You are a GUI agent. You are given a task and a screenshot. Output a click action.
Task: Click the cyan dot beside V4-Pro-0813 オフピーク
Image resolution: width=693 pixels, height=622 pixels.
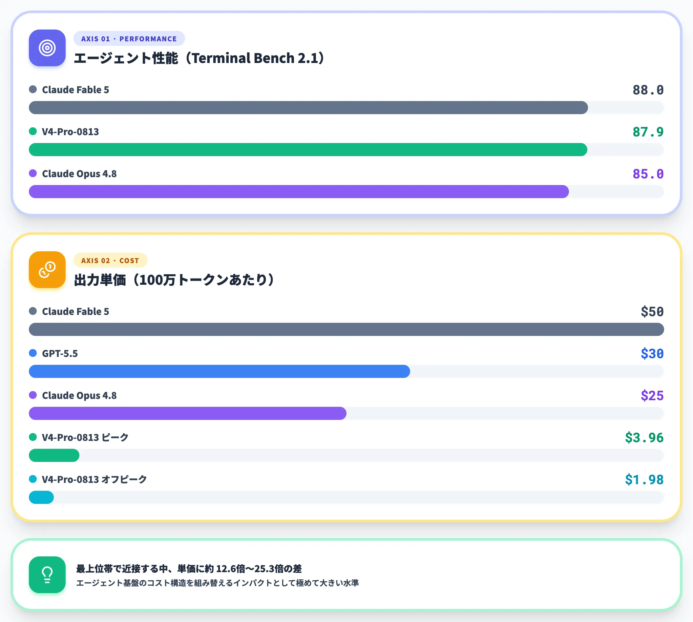click(x=33, y=479)
